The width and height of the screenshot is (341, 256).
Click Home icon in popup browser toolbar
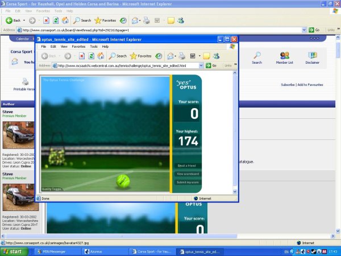[100, 56]
